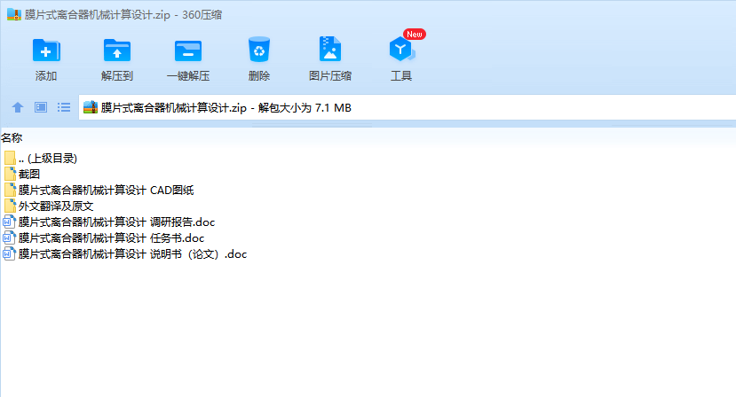Click the 添加 (Add) toolbar icon
The height and width of the screenshot is (397, 736).
46,51
